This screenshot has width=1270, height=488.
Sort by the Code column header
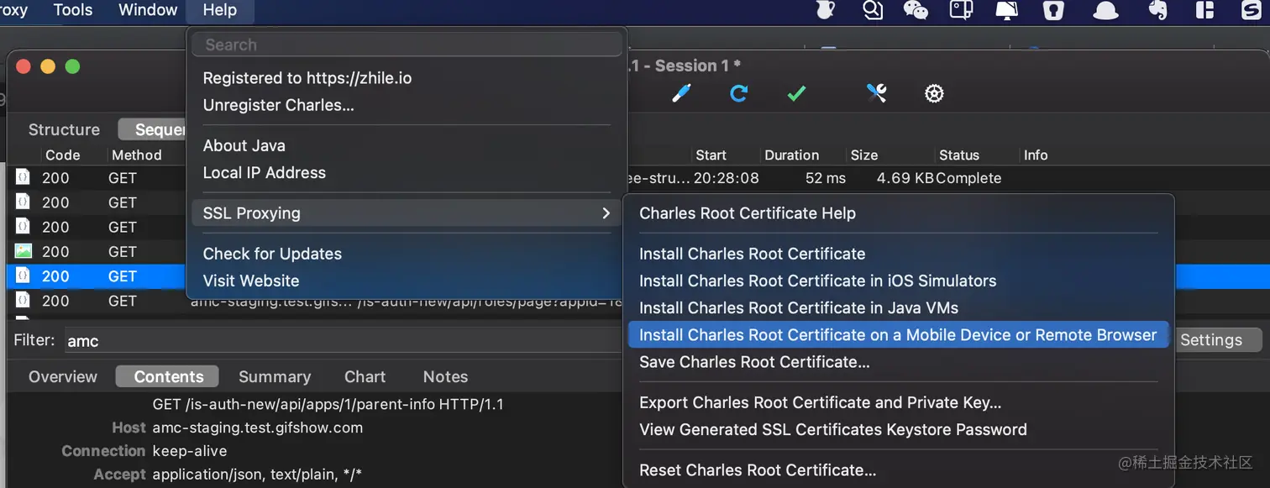(x=63, y=155)
